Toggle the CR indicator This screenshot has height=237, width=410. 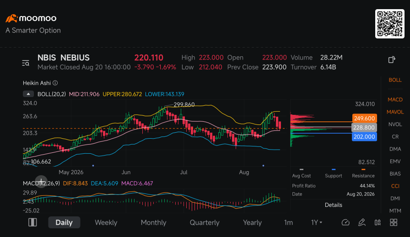click(x=395, y=136)
